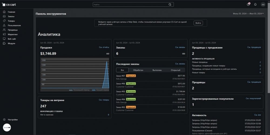Open the AA user avatar menu
Image resolution: width=270 pixels, height=135 pixels.
pyautogui.click(x=263, y=4)
